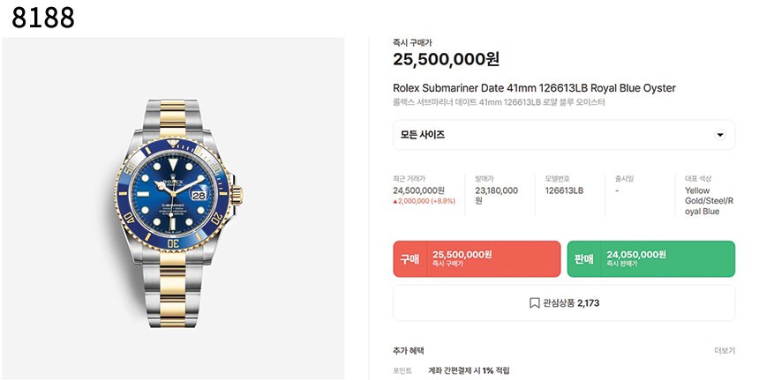Click the 추가 혜택 section heading
The height and width of the screenshot is (380, 759).
(408, 351)
